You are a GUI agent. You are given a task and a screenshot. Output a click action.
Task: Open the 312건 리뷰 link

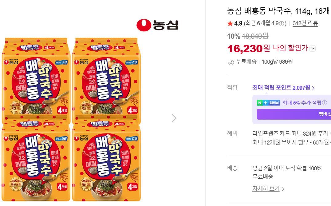click(x=305, y=23)
